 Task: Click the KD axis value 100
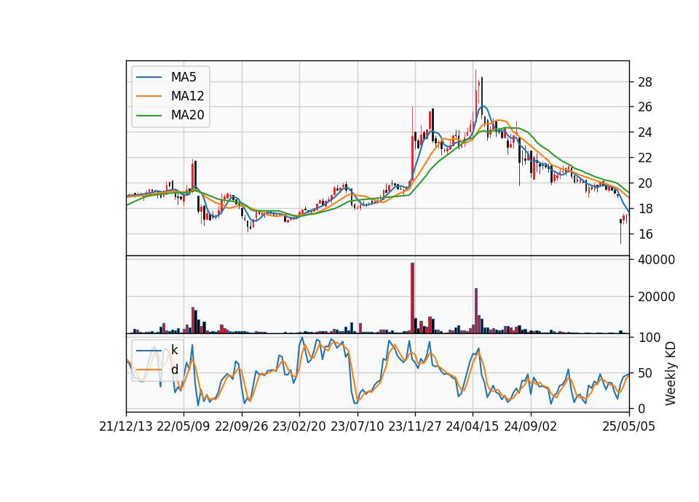649,338
